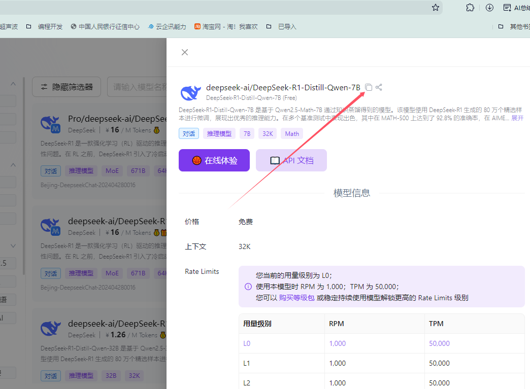Click 隐藏筛选器 filter button
The image size is (530, 389).
click(x=67, y=87)
